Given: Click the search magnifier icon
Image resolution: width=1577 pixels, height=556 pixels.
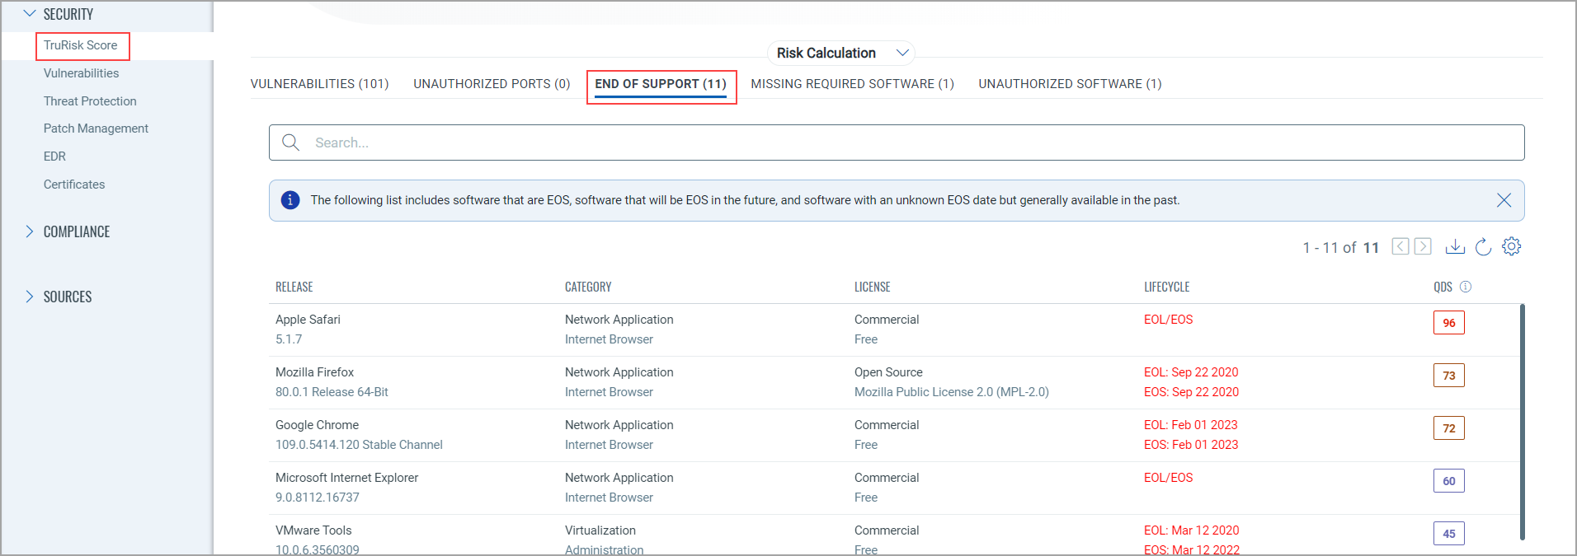Looking at the screenshot, I should 290,143.
